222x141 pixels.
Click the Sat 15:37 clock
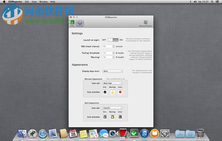coord(203,2)
